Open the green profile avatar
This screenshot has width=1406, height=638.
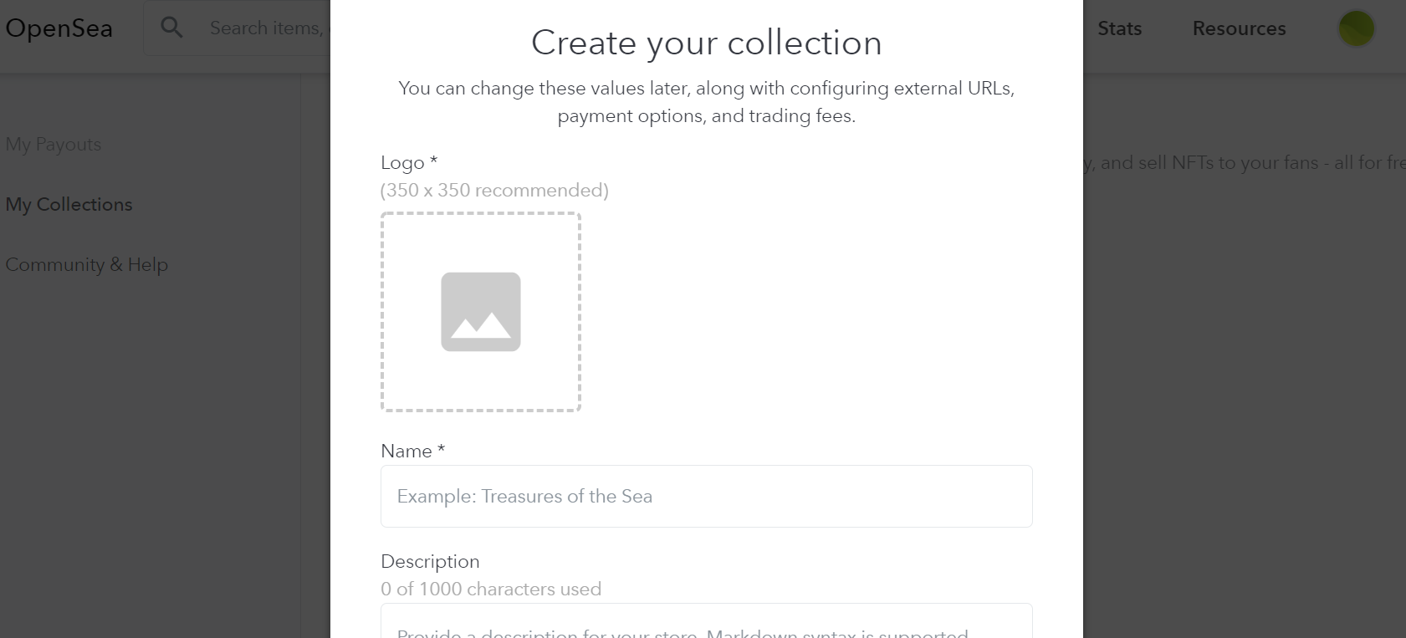click(x=1356, y=28)
